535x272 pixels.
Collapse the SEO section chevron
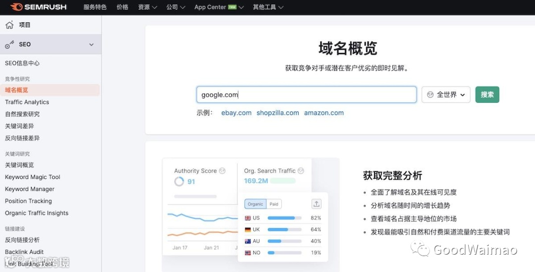tap(92, 45)
